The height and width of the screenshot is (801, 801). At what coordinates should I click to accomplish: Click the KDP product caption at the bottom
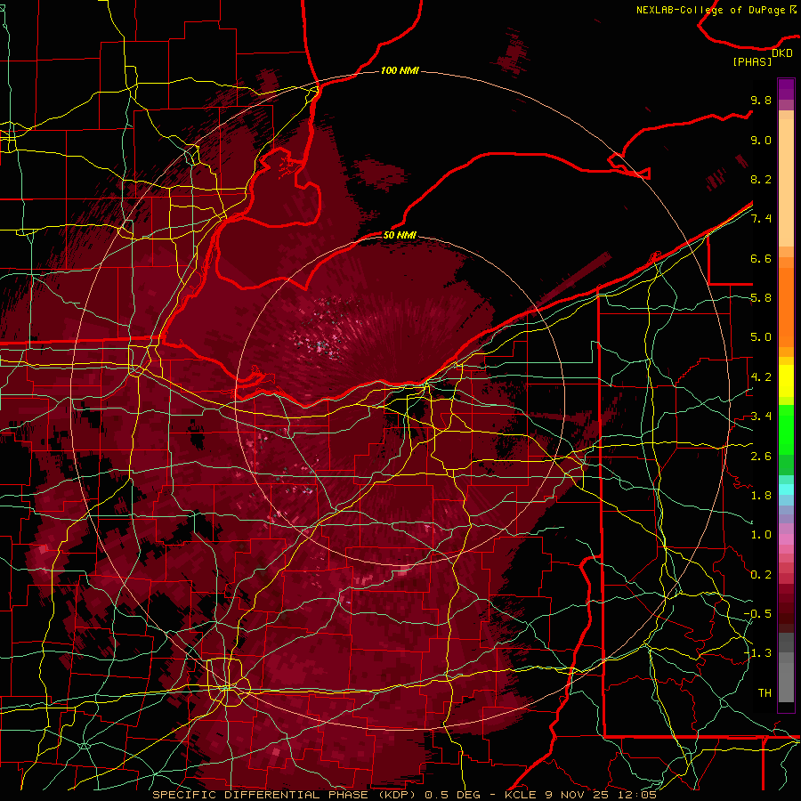404,795
